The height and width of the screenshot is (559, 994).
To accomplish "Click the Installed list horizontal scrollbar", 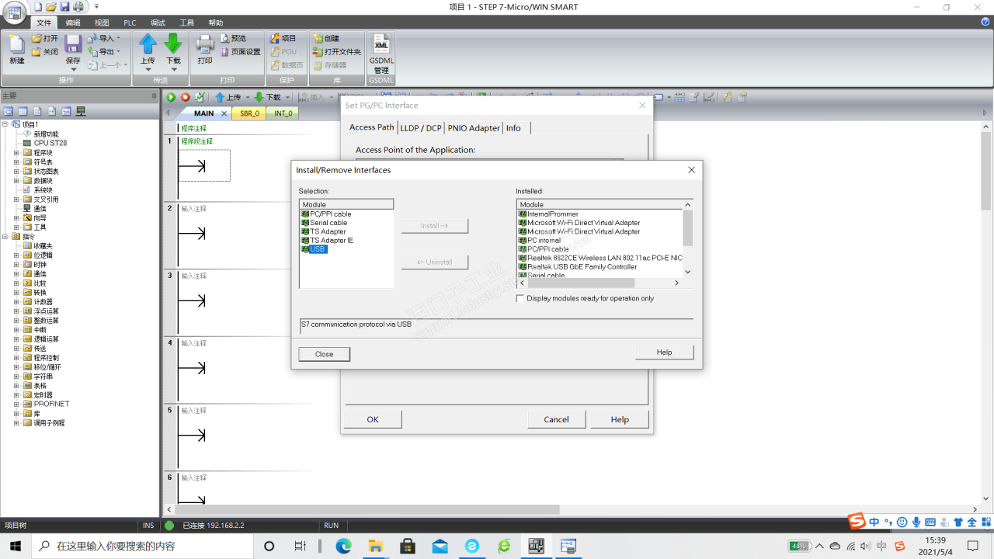I will pos(598,283).
